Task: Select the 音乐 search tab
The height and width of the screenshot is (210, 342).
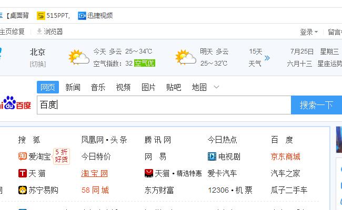Action: click(x=98, y=87)
